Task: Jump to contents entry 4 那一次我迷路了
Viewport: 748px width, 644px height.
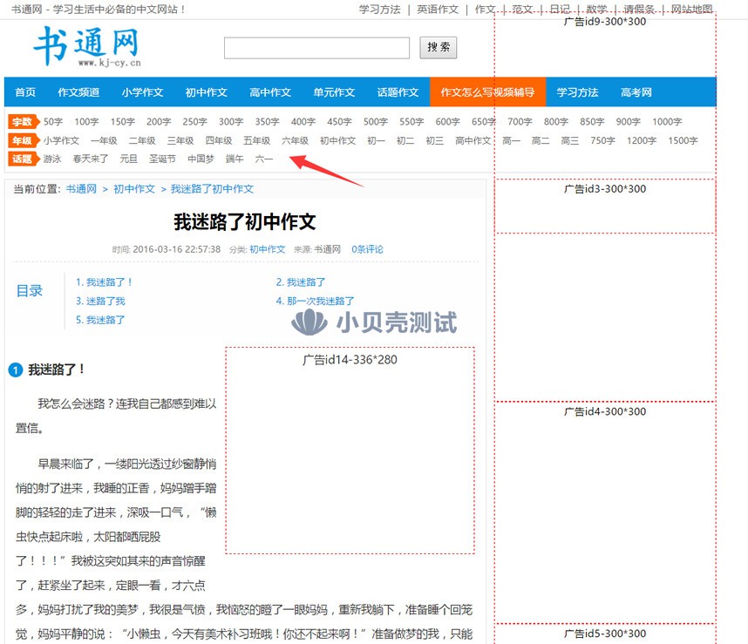Action: 316,302
